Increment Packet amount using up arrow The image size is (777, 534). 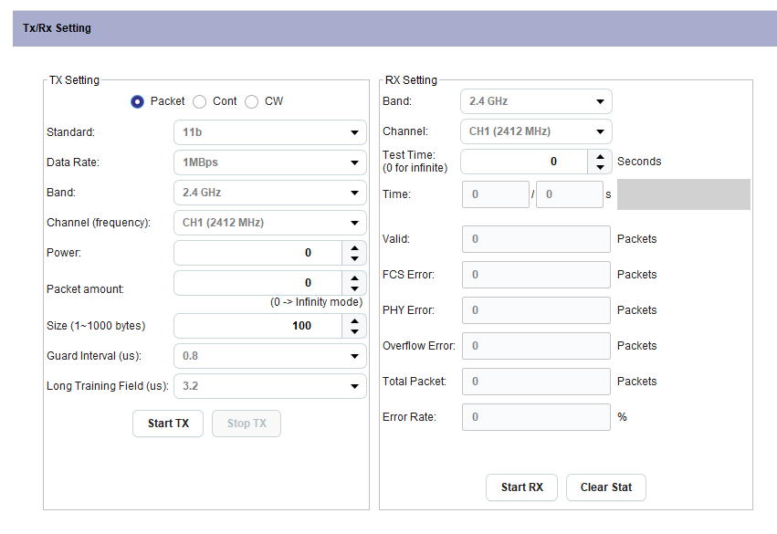click(x=354, y=277)
